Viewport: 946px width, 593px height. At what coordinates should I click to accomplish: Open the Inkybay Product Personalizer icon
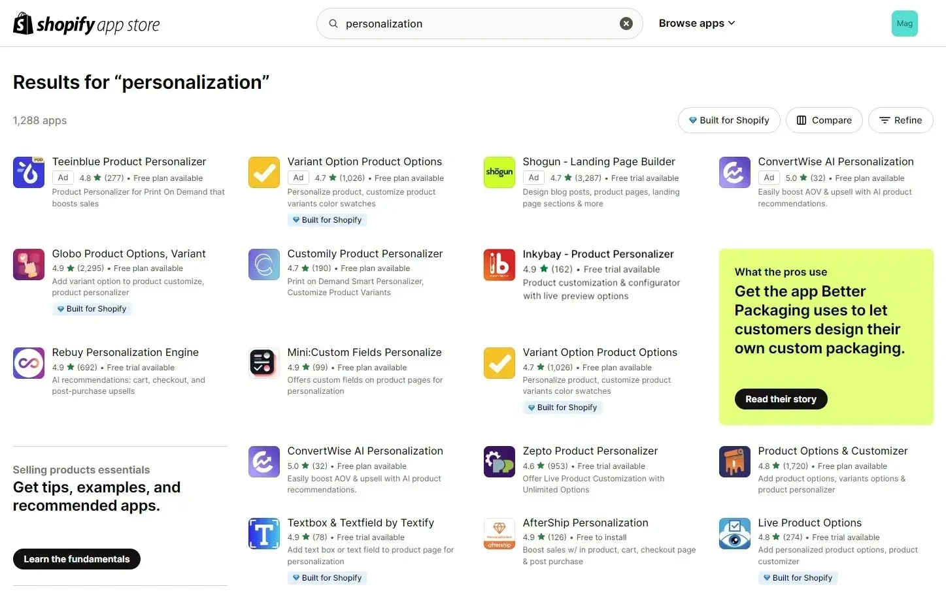pyautogui.click(x=499, y=264)
